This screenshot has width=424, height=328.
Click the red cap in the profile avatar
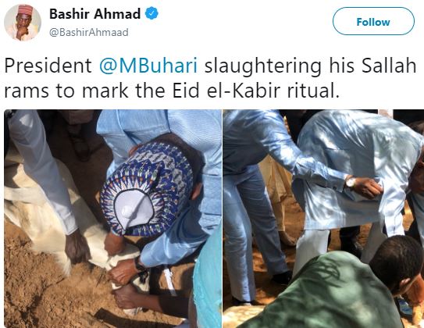pyautogui.click(x=25, y=9)
